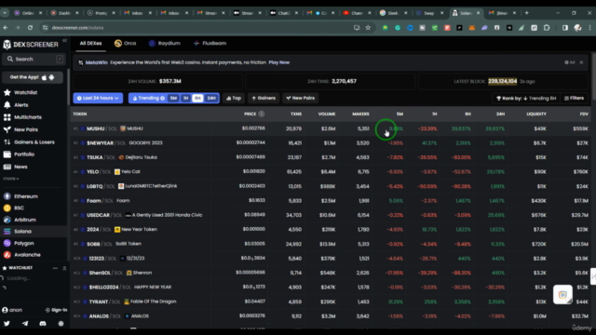Collapse the Watchlist panel with minus
Screen dimensions: 596x335
pos(55,268)
